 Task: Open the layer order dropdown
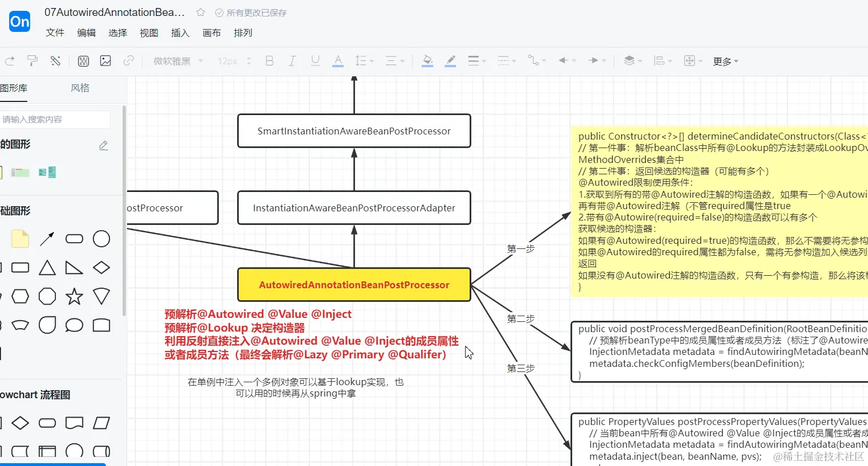point(633,61)
